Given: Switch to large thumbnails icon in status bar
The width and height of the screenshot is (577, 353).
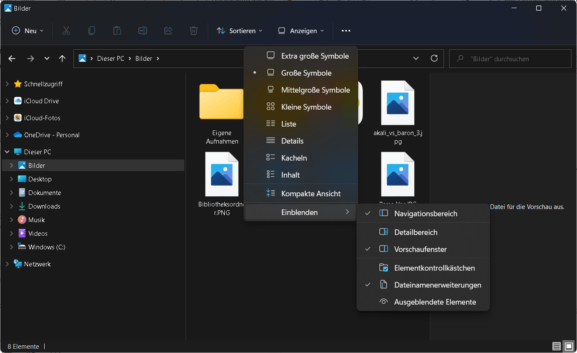Looking at the screenshot, I should (x=568, y=346).
